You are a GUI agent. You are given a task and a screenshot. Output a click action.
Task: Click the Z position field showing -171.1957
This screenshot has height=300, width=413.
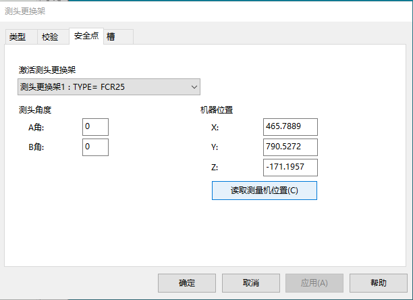(x=290, y=168)
